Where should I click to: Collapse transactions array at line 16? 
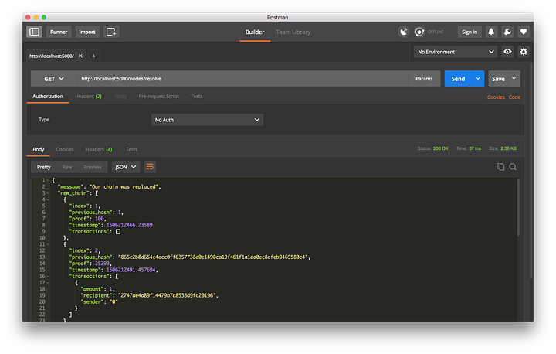48,276
